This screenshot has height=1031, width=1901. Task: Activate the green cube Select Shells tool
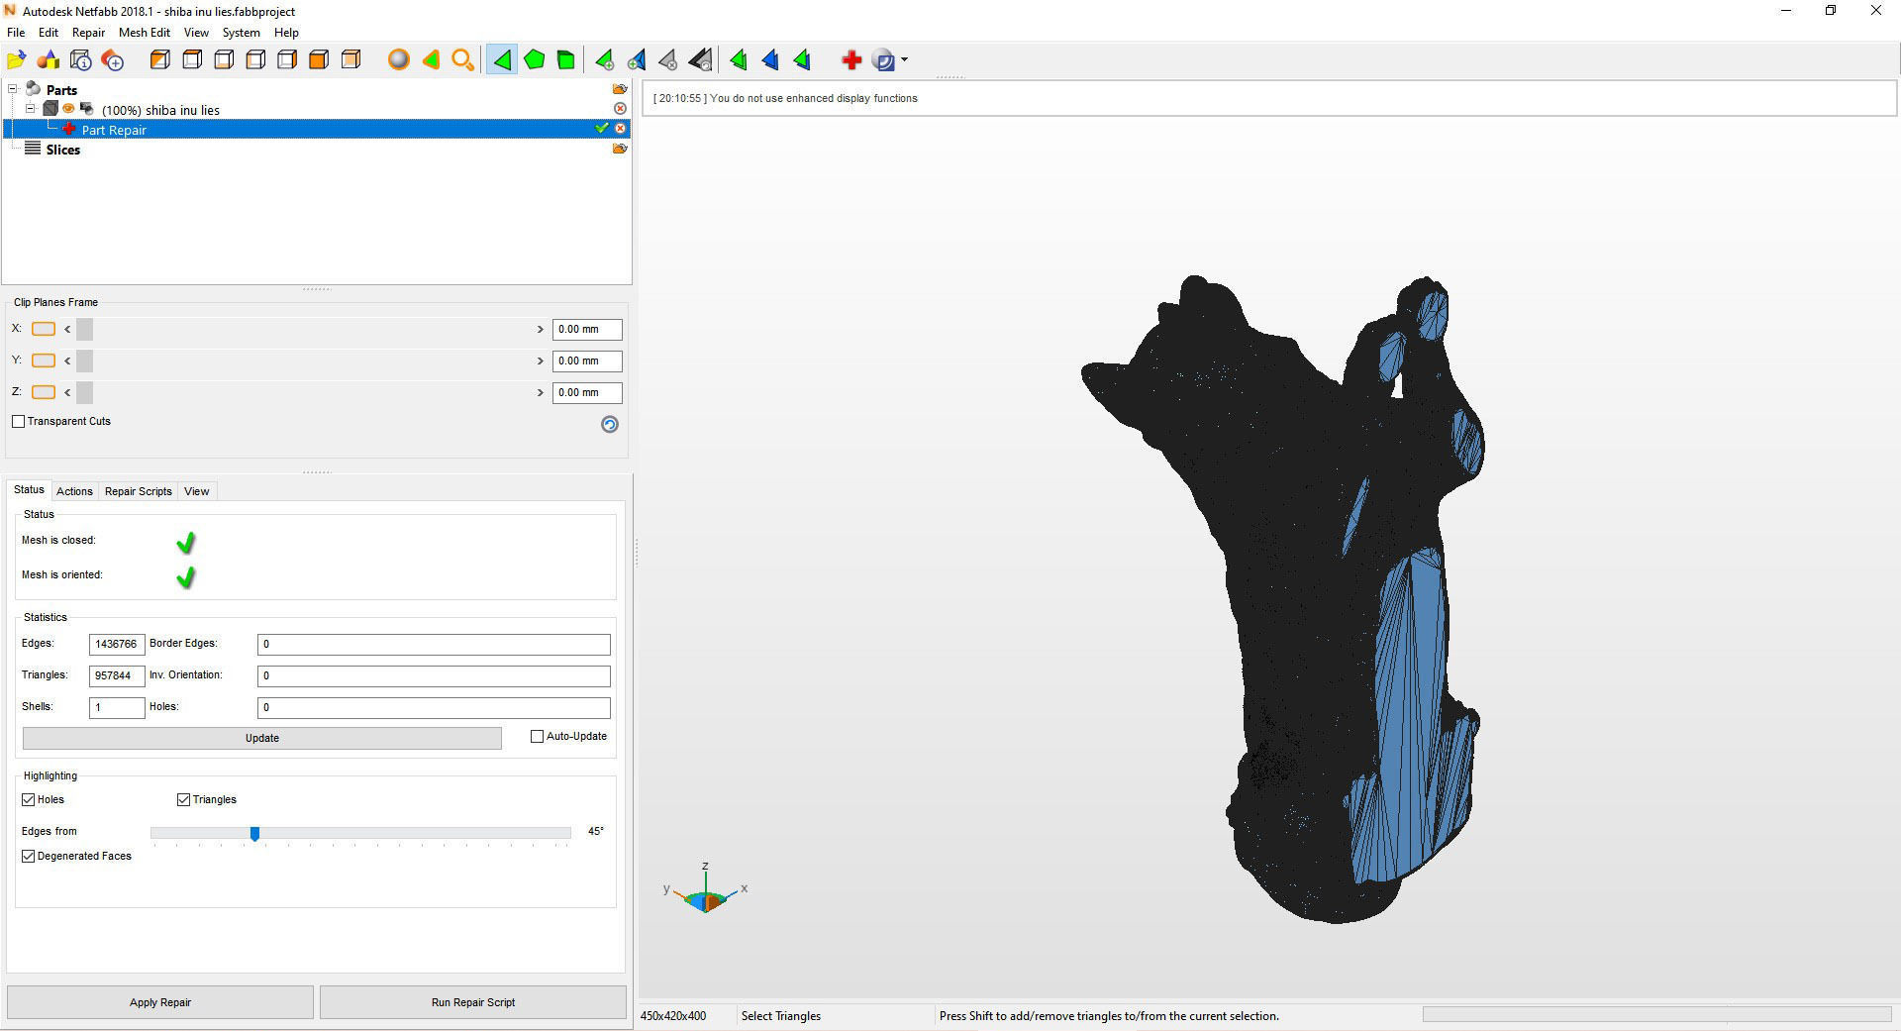pos(566,60)
